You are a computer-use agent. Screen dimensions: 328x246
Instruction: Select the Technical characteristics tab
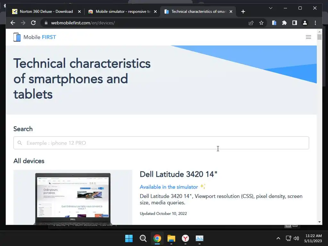(199, 12)
